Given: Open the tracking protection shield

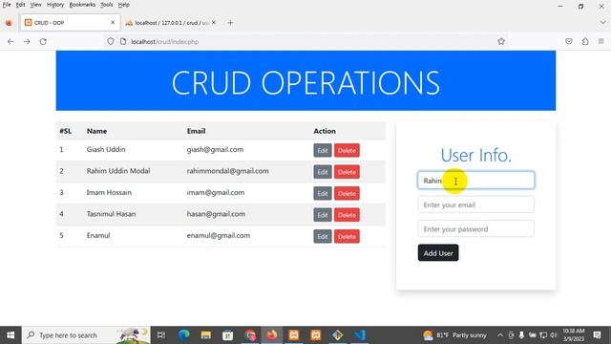Looking at the screenshot, I should (111, 41).
